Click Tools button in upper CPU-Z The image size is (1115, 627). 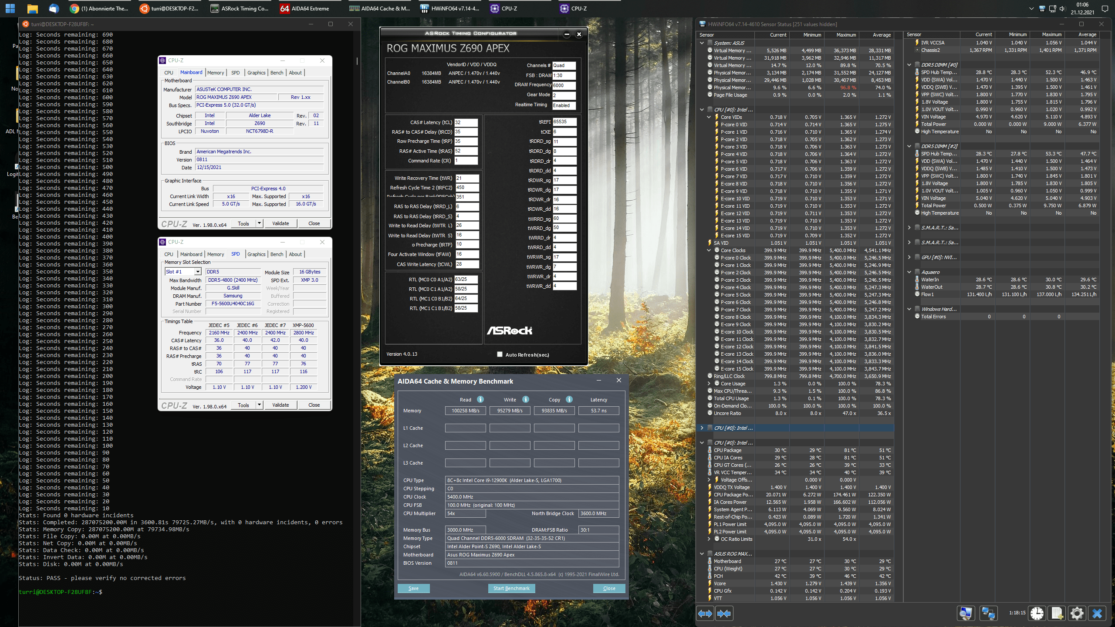(243, 223)
